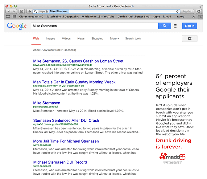This screenshot has width=207, height=179.
Task: Switch to the Images tab
Action: 50,39
